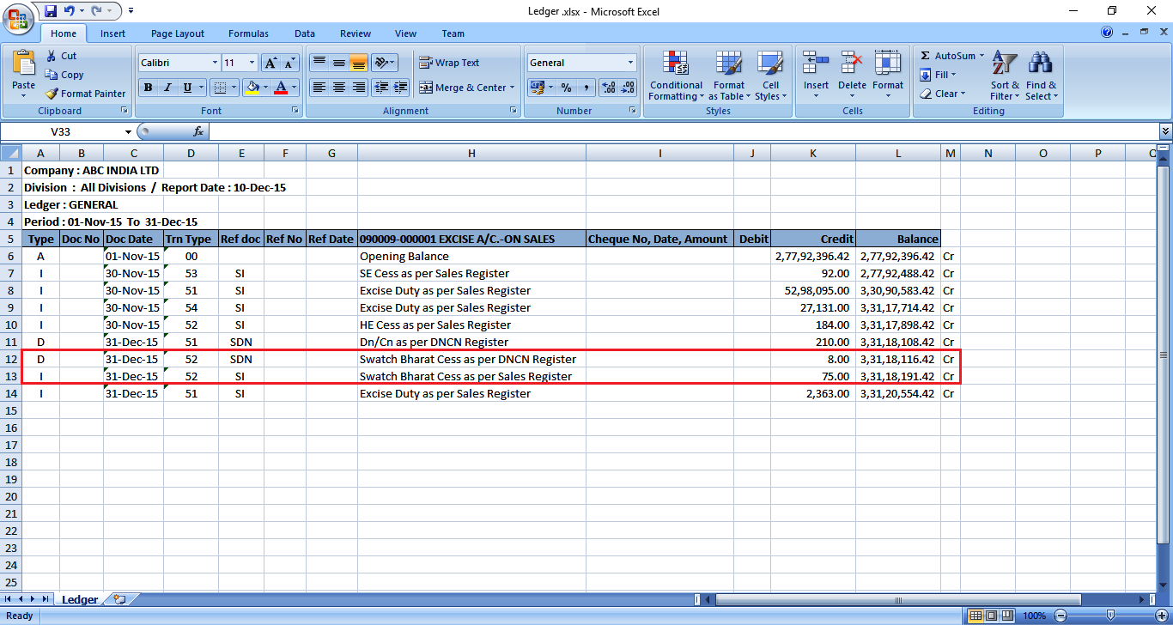Screen dimensions: 1173x625
Task: Switch to Formulas tab
Action: [248, 33]
